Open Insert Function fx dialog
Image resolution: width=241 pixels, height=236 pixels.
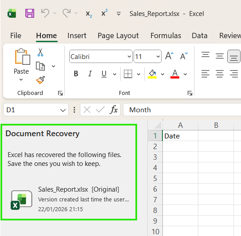point(114,110)
